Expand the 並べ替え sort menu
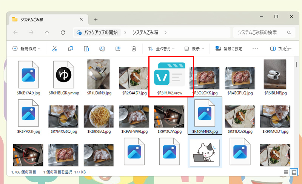This screenshot has height=184, width=302. pyautogui.click(x=161, y=49)
